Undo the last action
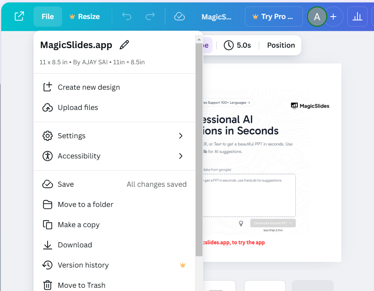This screenshot has width=374, height=291. click(127, 17)
